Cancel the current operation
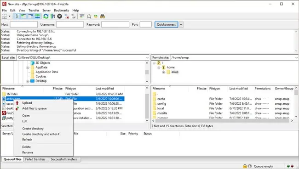Screen dimensions: 299x169 point(60,17)
